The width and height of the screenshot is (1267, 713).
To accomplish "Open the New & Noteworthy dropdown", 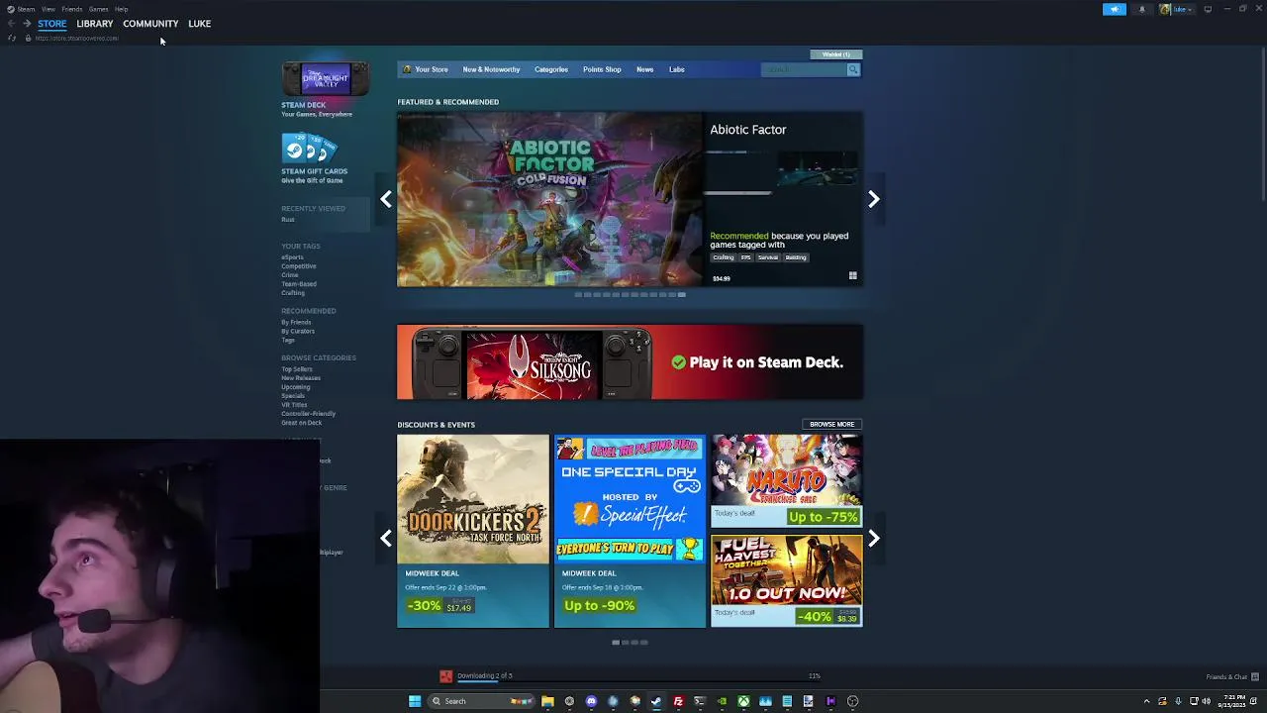I will (x=491, y=69).
